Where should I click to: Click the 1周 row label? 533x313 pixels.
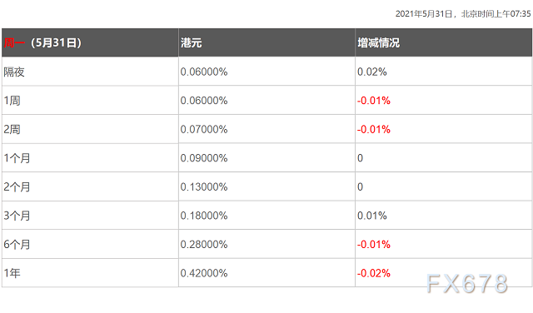point(12,101)
